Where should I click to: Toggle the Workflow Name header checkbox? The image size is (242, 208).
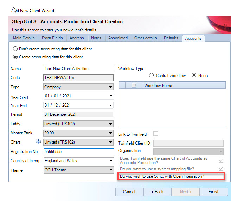(x=134, y=85)
